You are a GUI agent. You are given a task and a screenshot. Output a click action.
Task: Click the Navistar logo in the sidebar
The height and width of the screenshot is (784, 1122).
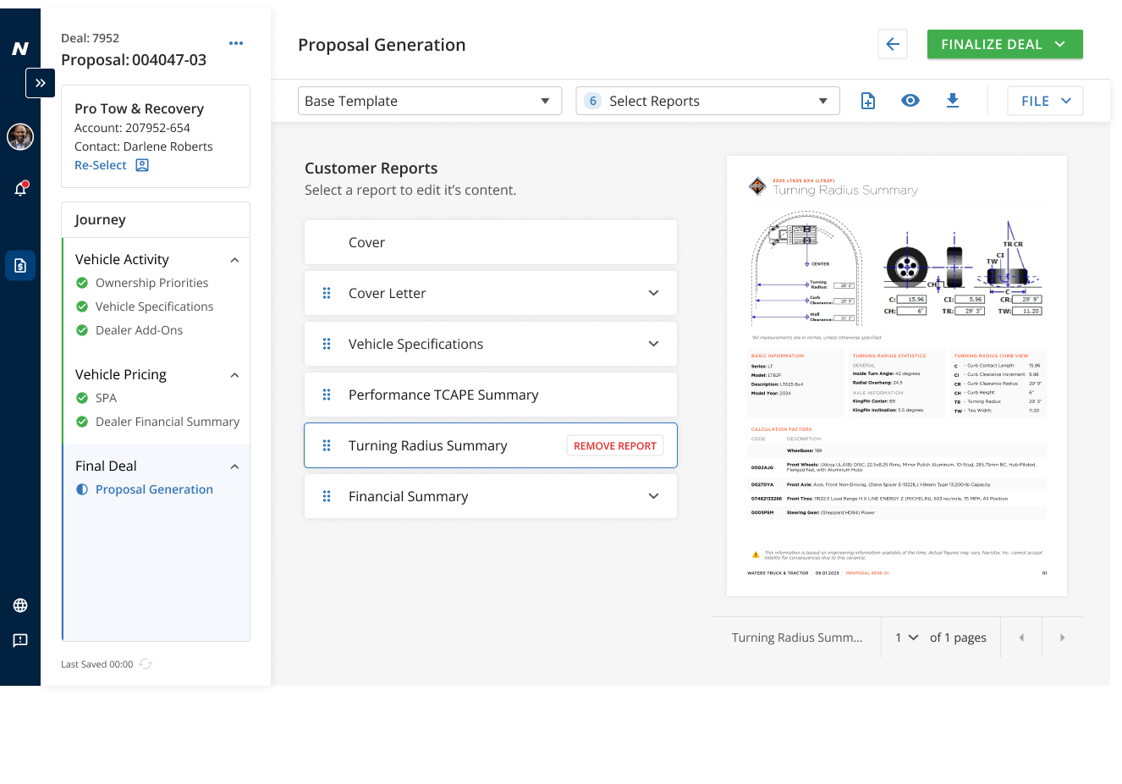pos(20,49)
